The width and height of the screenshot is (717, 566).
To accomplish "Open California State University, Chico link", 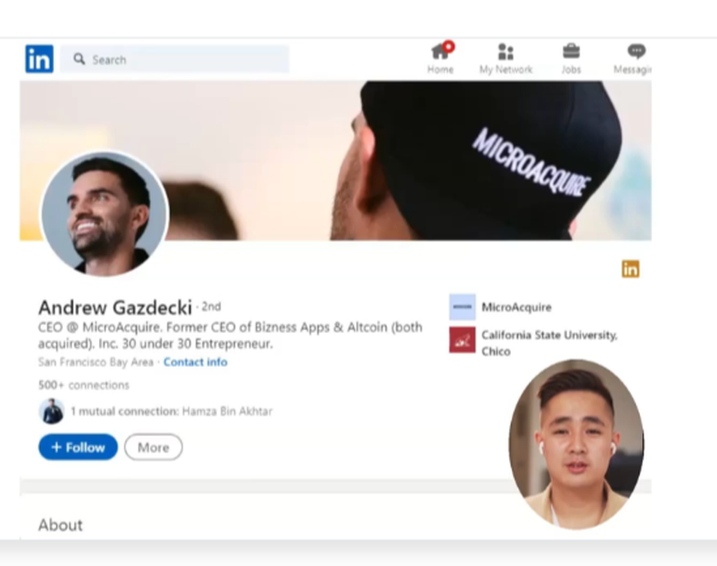I will click(549, 343).
